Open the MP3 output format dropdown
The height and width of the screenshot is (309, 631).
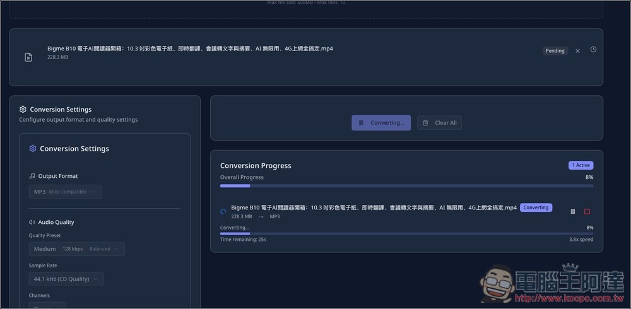click(65, 192)
